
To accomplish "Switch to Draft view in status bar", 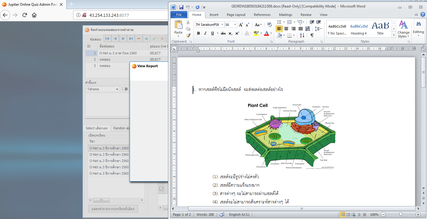I will pos(364,214).
